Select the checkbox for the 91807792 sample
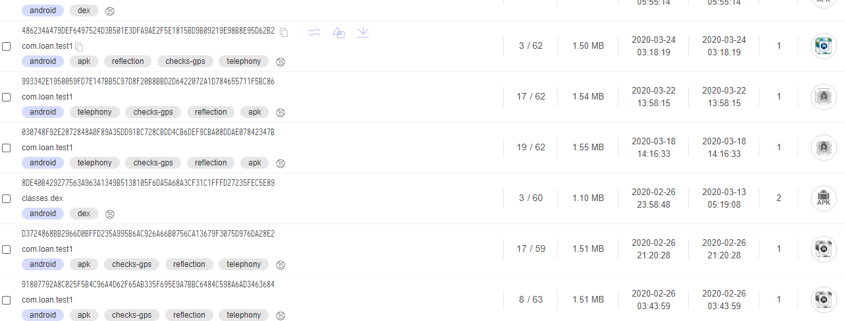845x321 pixels. click(x=7, y=301)
